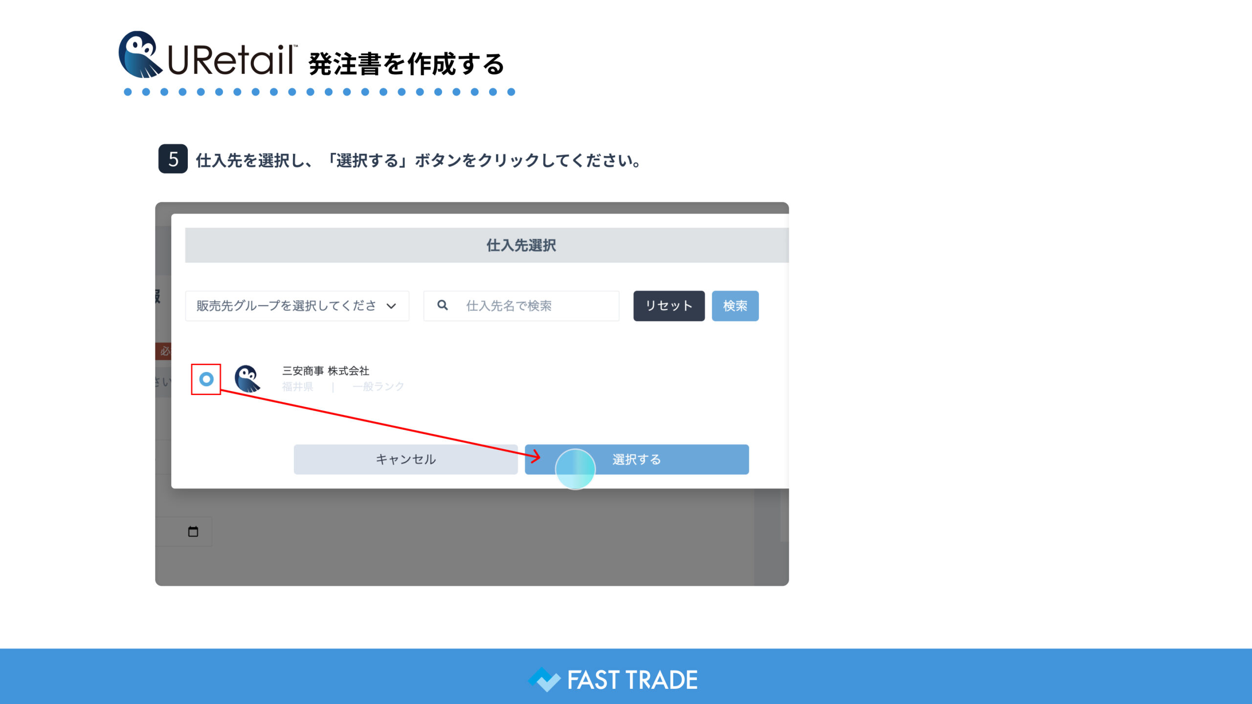Click the chevron arrow on group dropdown
This screenshot has height=704, width=1252.
tap(391, 306)
